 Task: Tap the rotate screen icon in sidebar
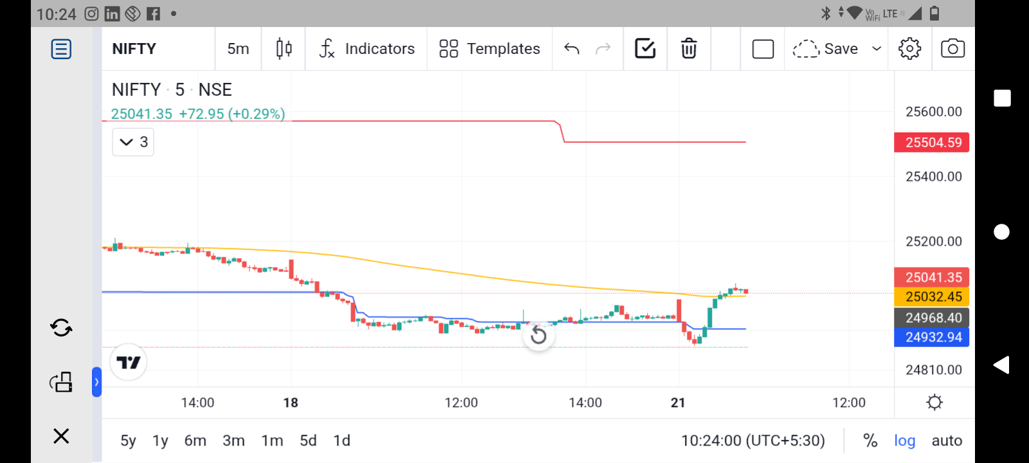[x=61, y=382]
